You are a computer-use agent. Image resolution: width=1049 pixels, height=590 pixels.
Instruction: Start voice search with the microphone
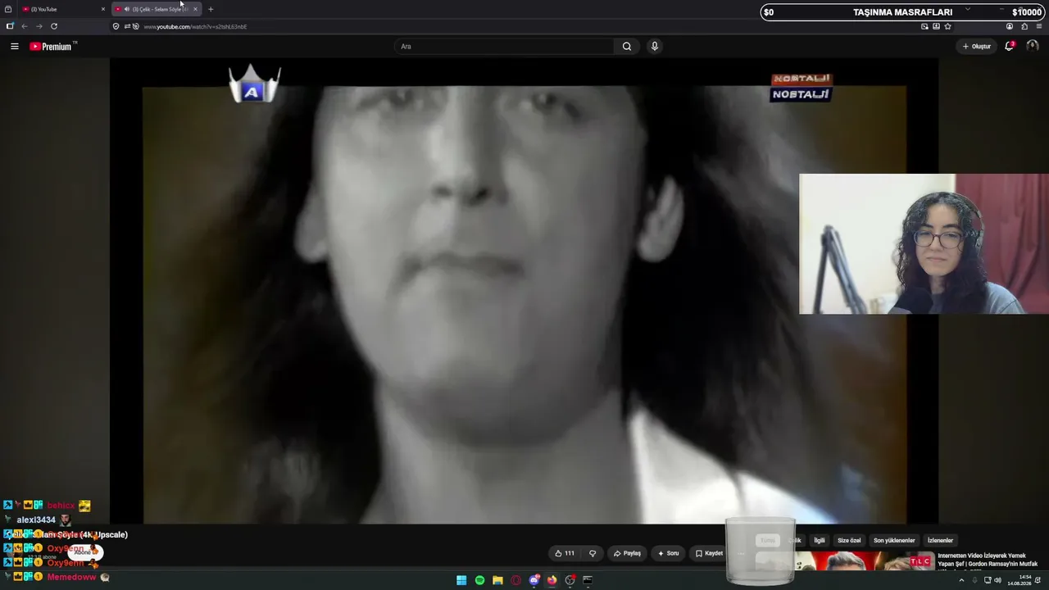click(654, 47)
